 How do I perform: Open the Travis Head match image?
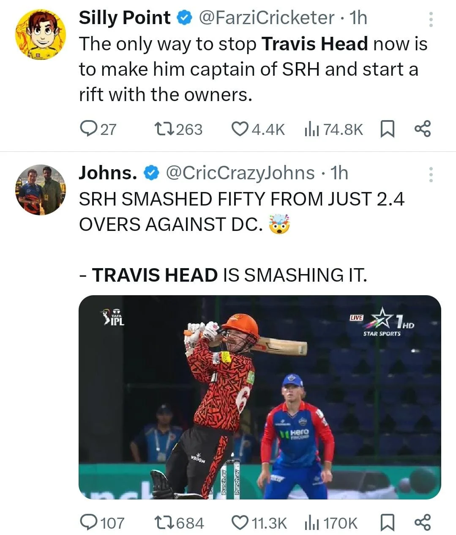click(x=259, y=397)
